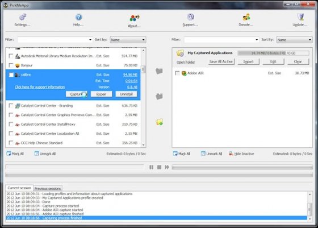Viewport: 318px width, 228px height.
Task: Tick the Adobe AIR checkbox
Action: click(x=177, y=73)
